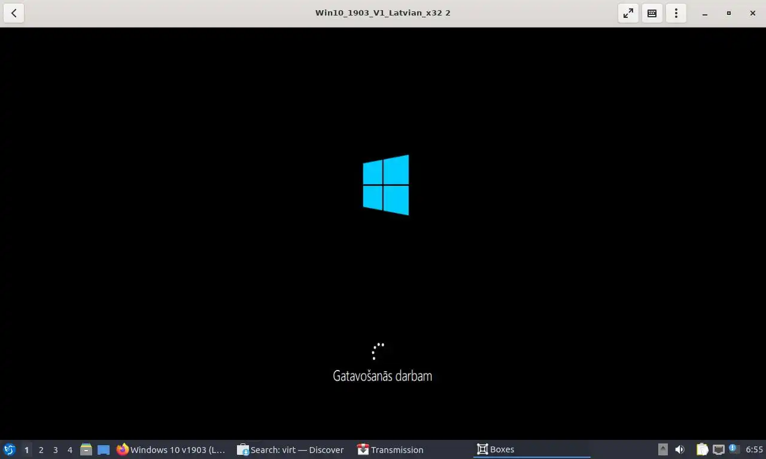The image size is (766, 459).
Task: Open the network status tray icon
Action: 718,449
